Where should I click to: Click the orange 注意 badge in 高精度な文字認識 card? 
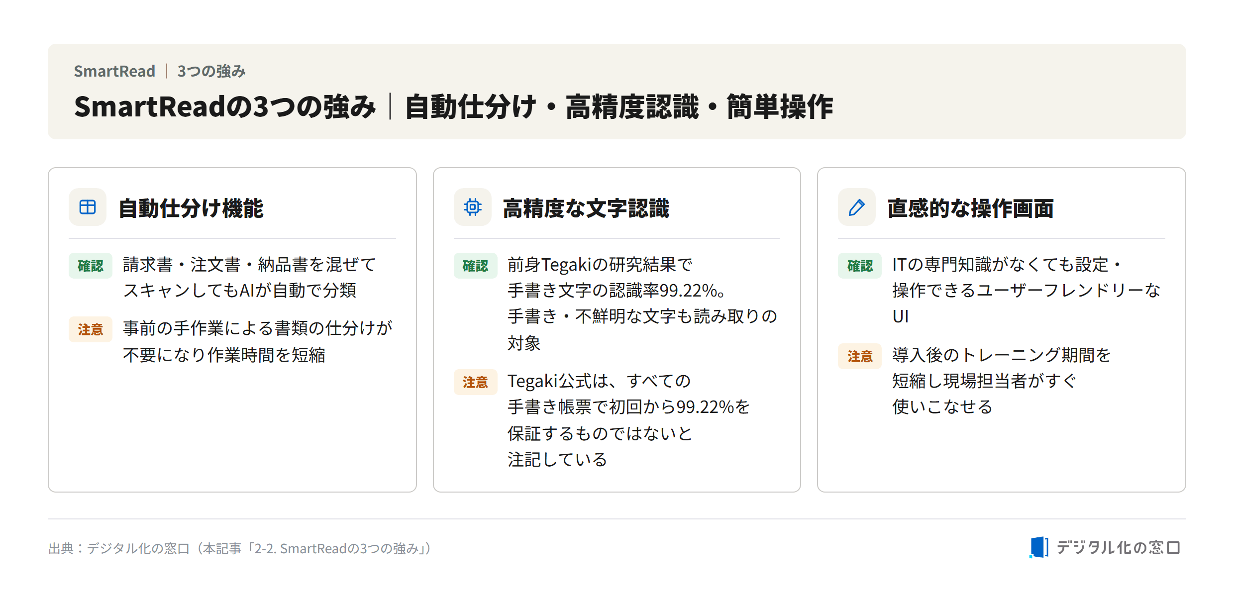click(x=475, y=382)
